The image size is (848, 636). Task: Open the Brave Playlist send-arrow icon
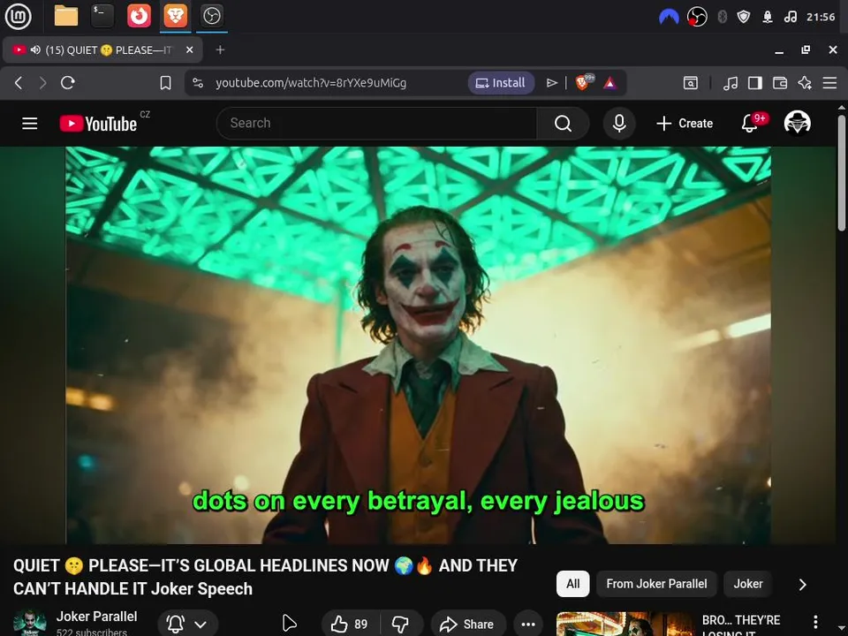click(x=551, y=83)
